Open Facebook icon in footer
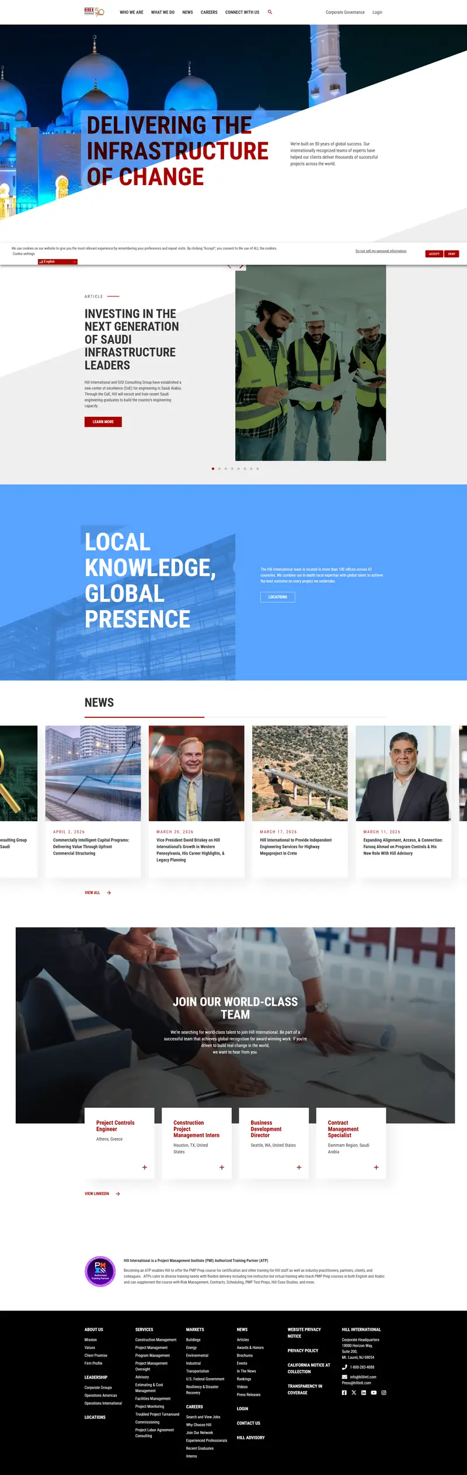The width and height of the screenshot is (467, 1475). (x=344, y=1393)
